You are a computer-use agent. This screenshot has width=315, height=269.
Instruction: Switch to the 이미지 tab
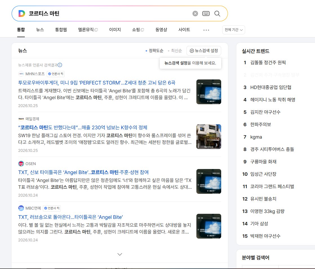pyautogui.click(x=115, y=30)
